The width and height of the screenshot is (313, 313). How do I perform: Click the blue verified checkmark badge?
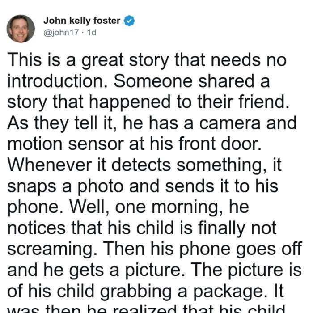(x=129, y=21)
